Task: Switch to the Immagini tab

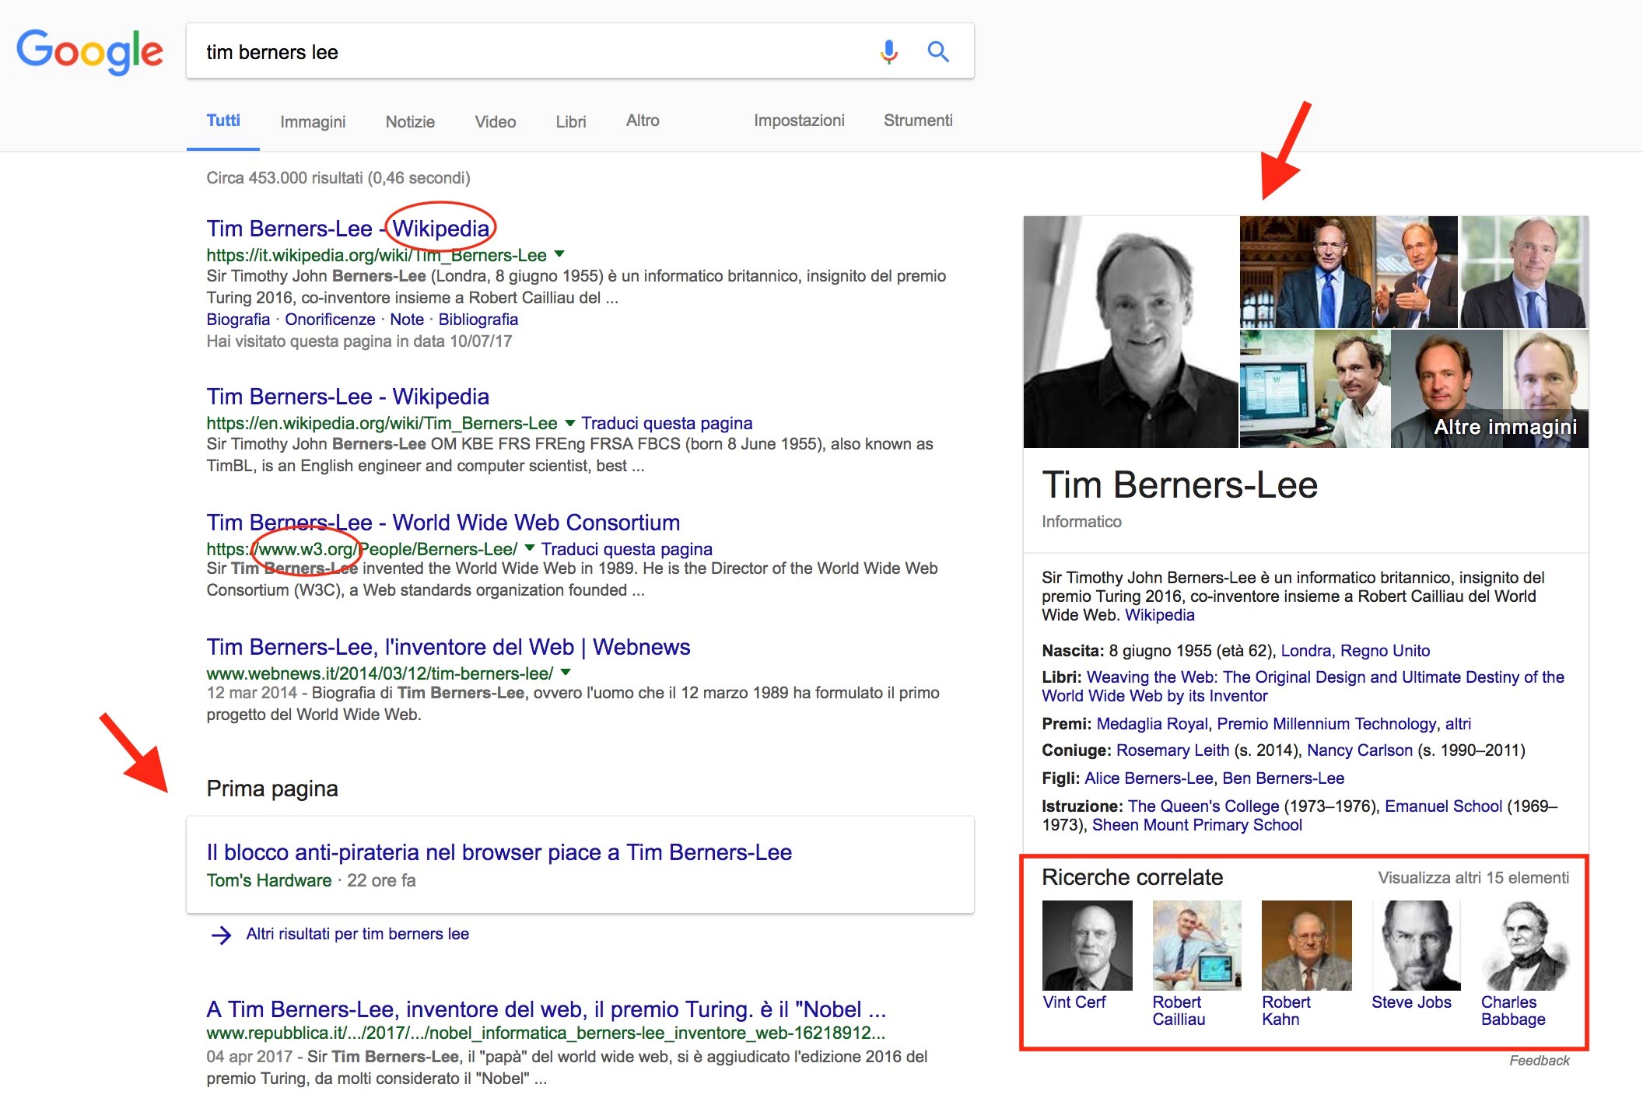Action: (312, 121)
